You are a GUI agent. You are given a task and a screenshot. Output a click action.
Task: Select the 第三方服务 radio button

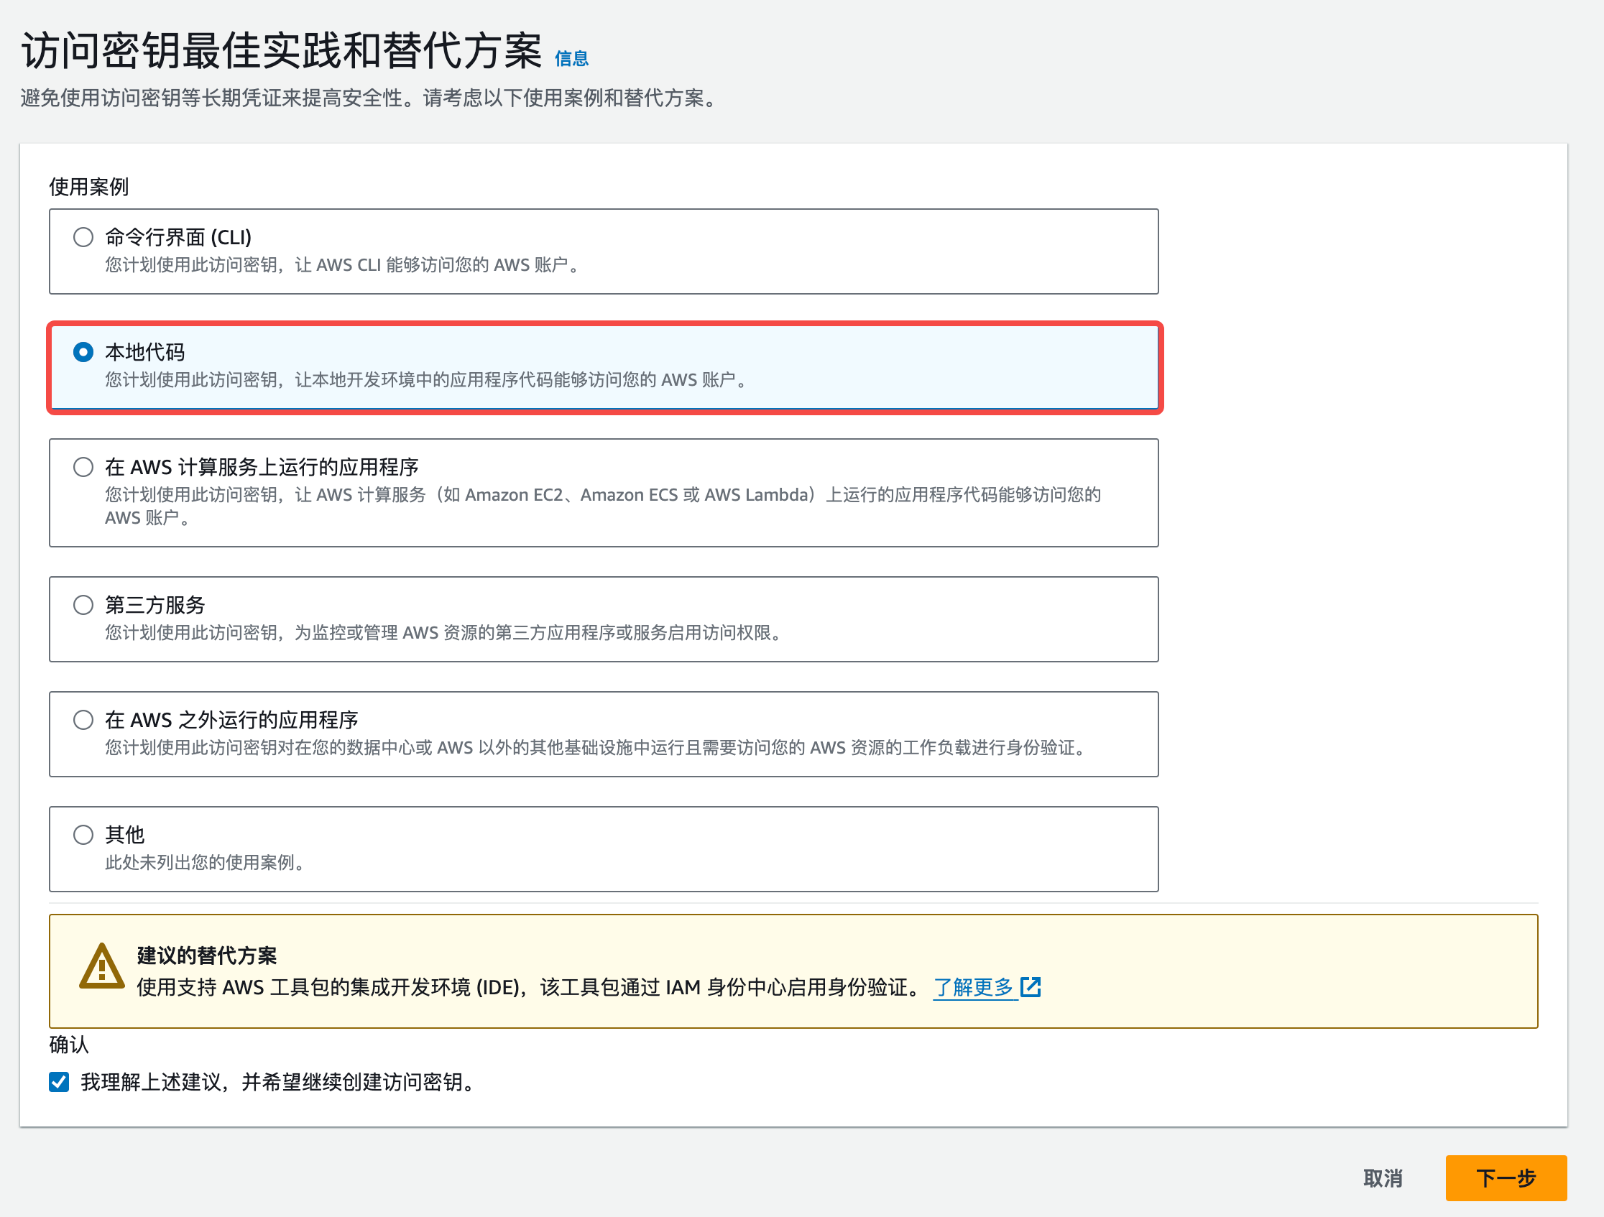[x=83, y=605]
